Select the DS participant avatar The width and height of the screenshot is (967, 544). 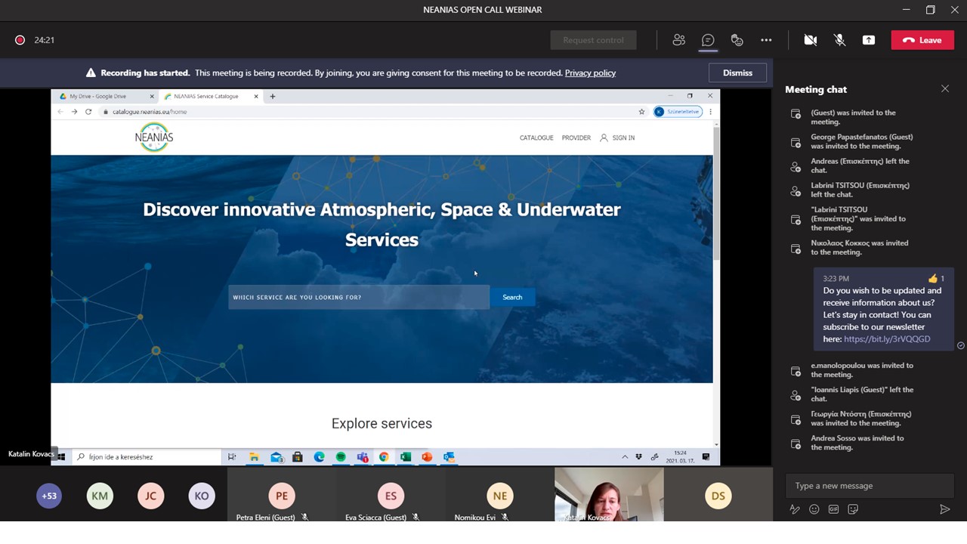718,496
